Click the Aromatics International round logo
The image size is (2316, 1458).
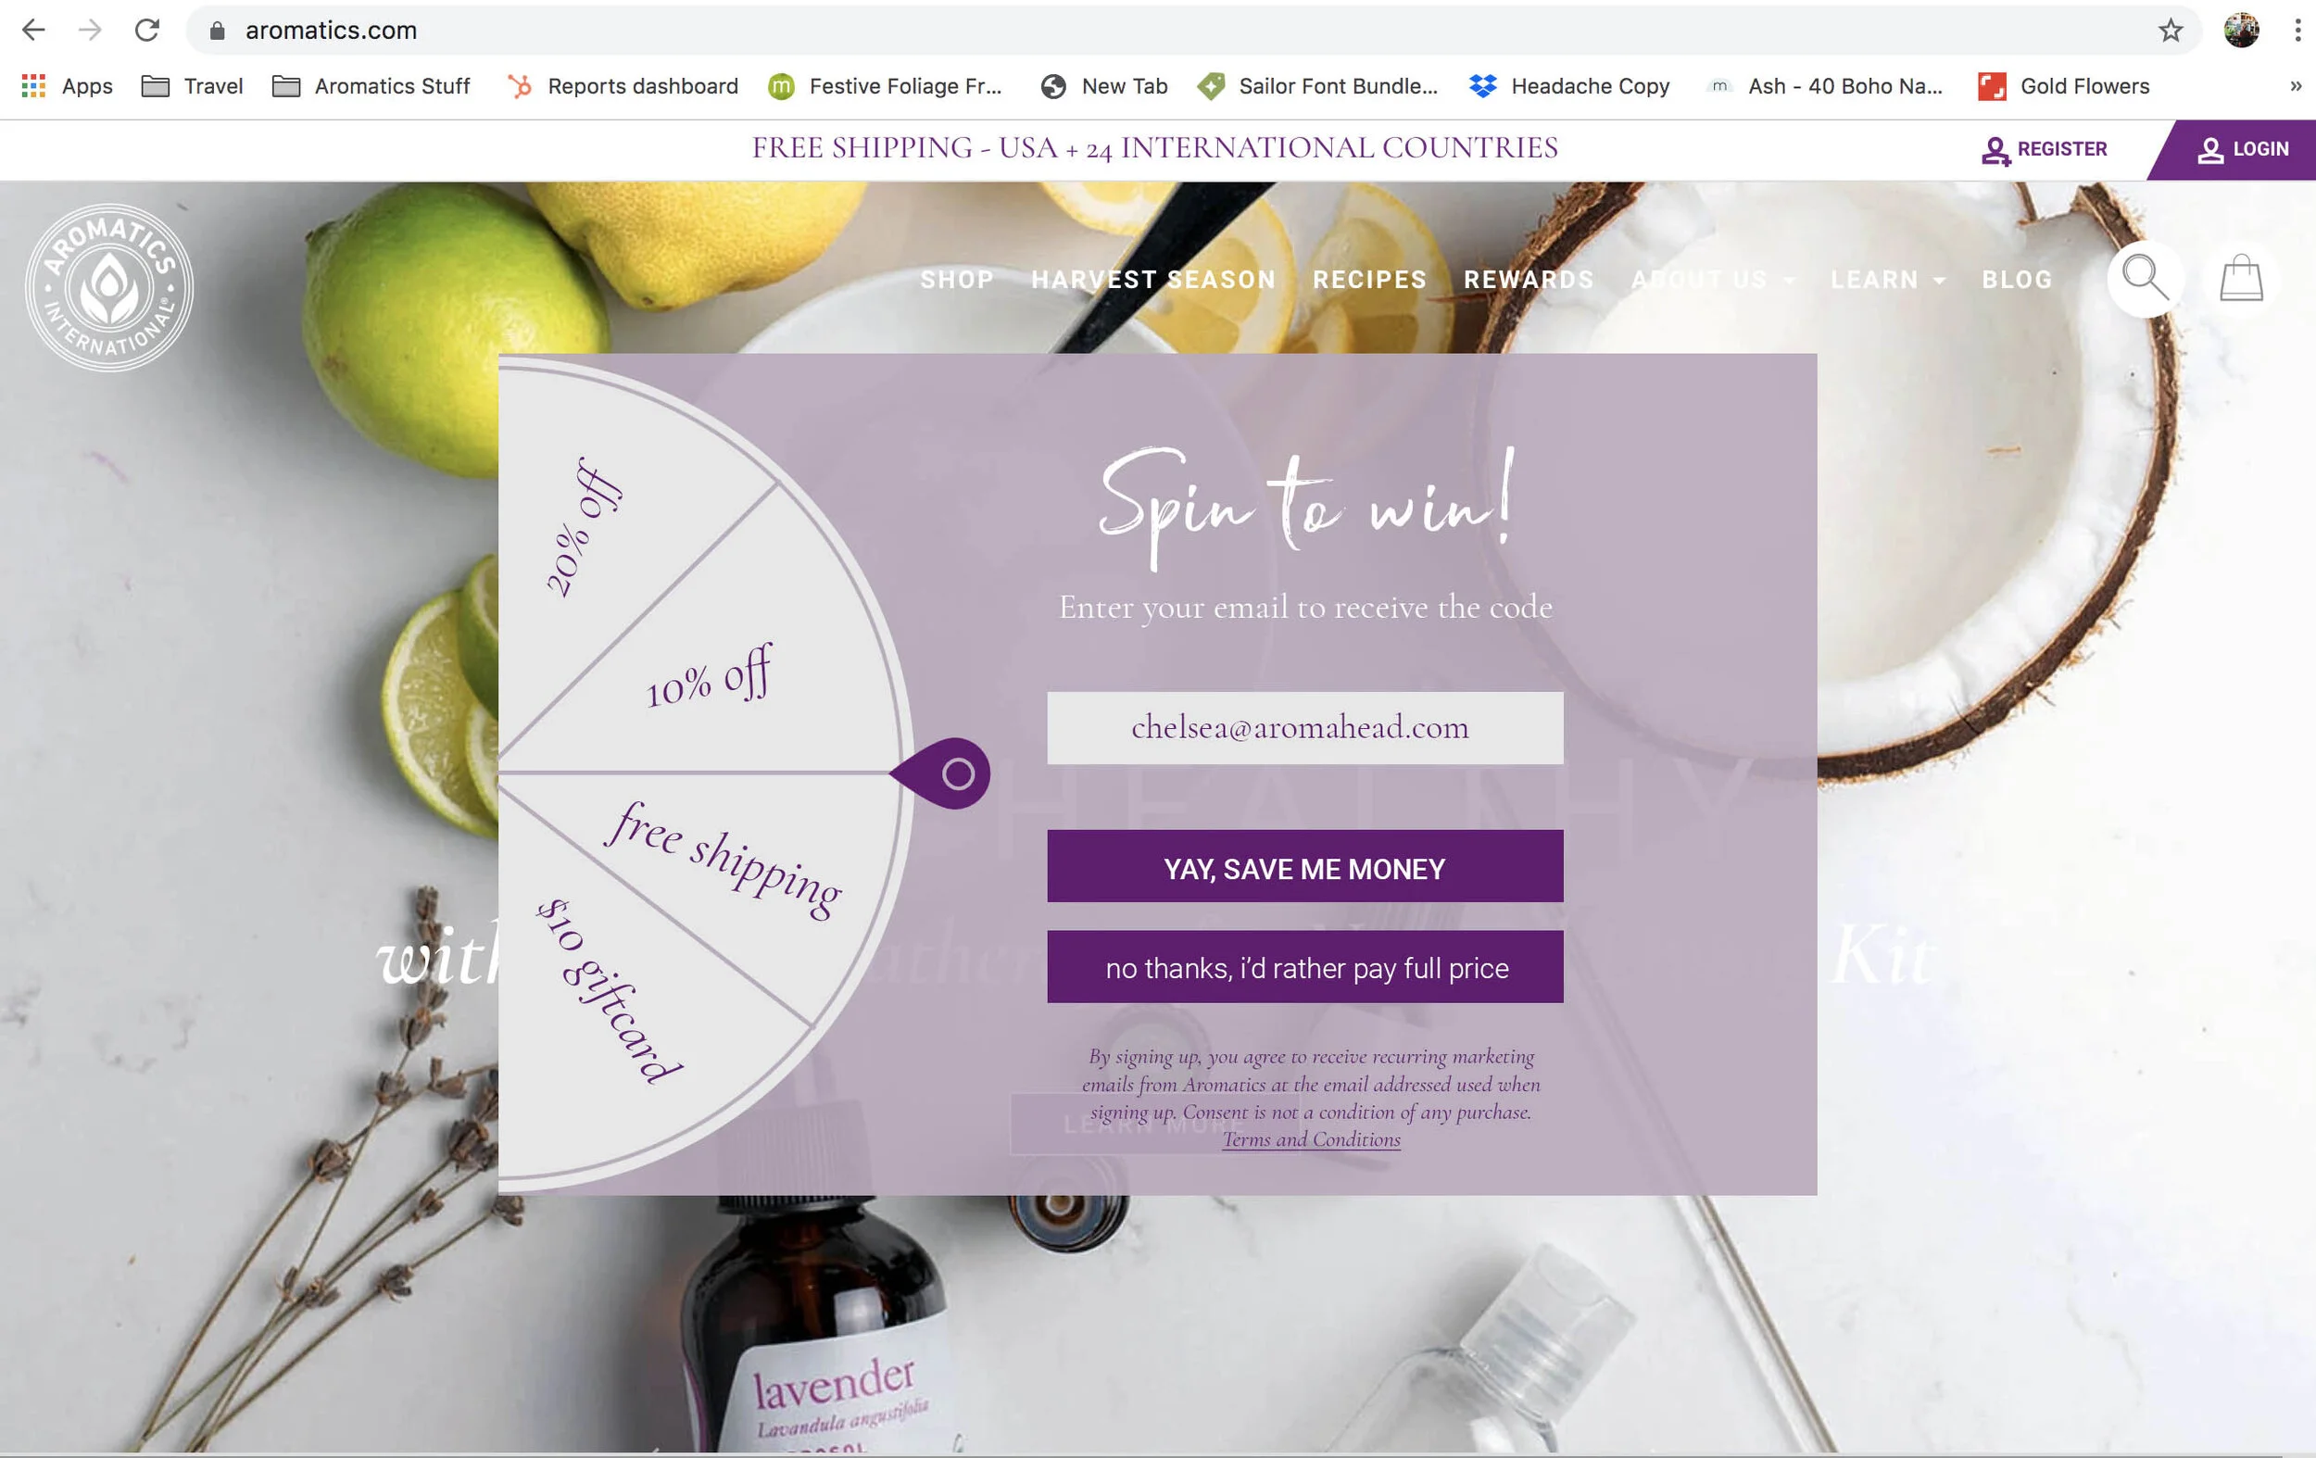108,286
